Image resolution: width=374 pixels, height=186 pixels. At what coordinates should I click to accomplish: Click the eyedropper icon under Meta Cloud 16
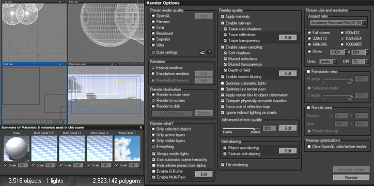point(89,165)
